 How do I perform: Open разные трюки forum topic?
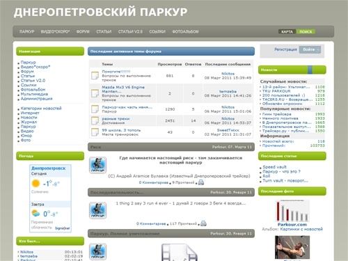click(x=116, y=119)
